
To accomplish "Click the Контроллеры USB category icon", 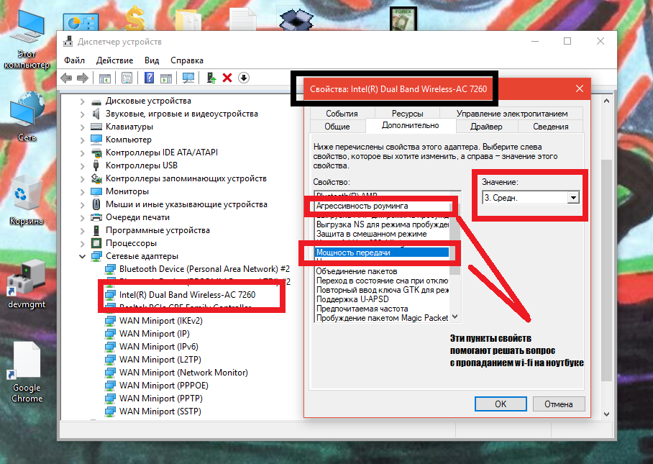I will (96, 165).
